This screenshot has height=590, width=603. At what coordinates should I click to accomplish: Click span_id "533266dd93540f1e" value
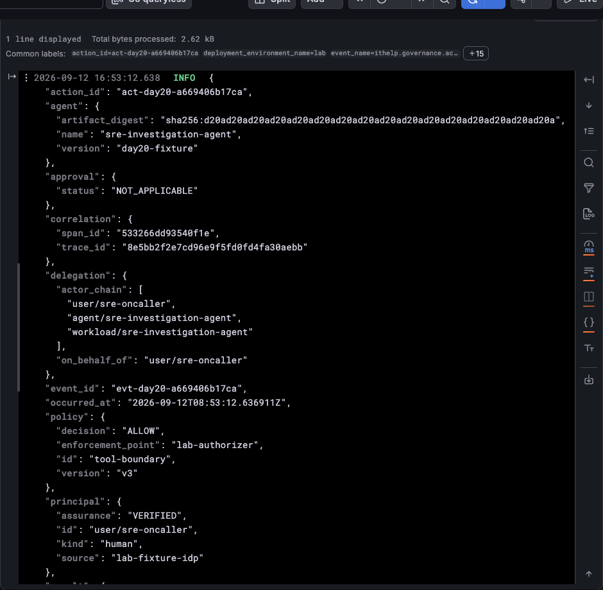click(x=166, y=233)
